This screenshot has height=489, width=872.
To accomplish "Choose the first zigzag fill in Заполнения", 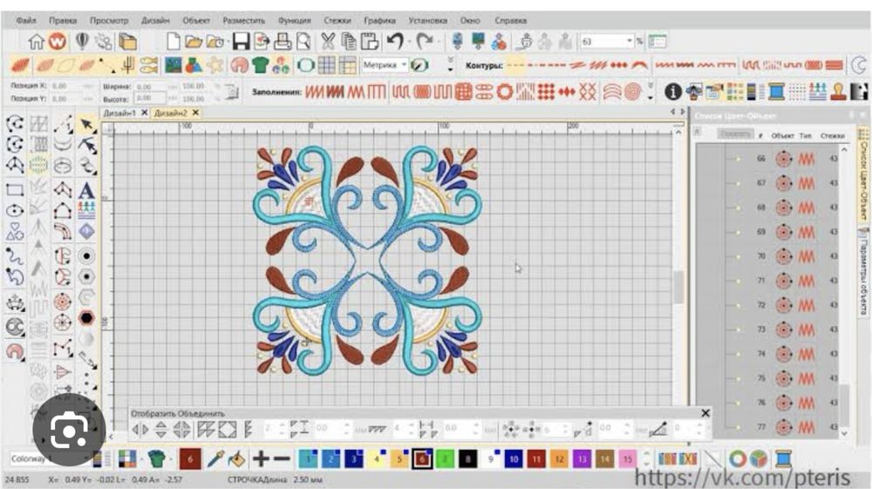I will point(314,92).
